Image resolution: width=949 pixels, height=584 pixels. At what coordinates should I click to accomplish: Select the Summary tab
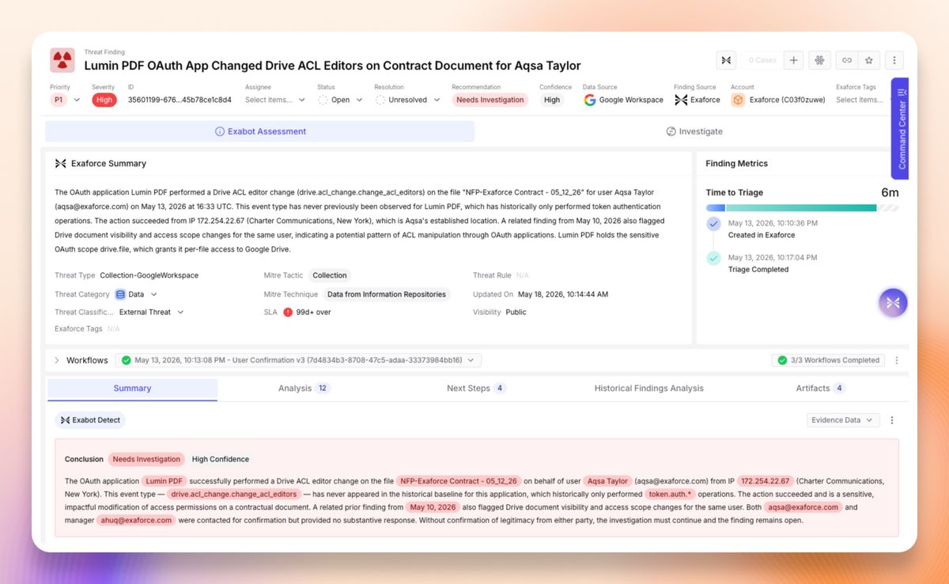pos(132,389)
